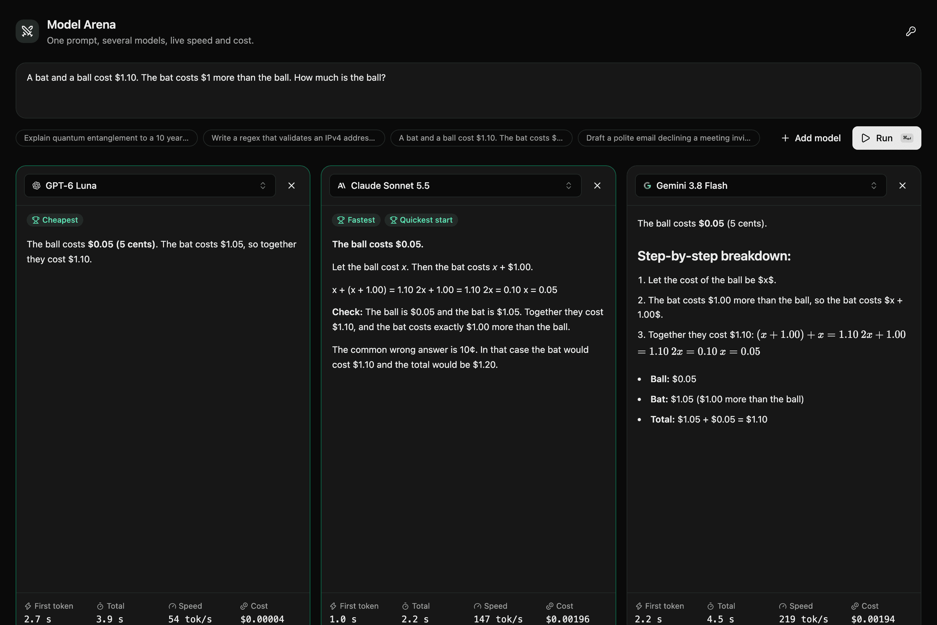Click the 4.5 s total time value
Screen dimensions: 937x625
pos(720,619)
